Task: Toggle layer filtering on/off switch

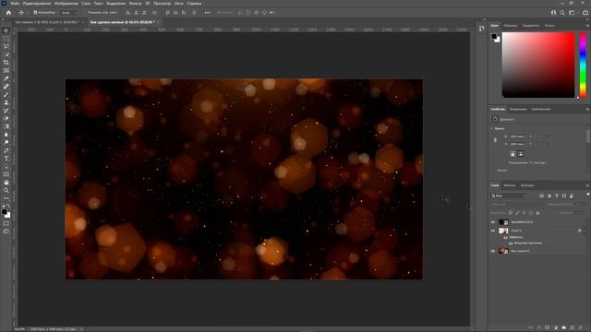Action: point(588,195)
